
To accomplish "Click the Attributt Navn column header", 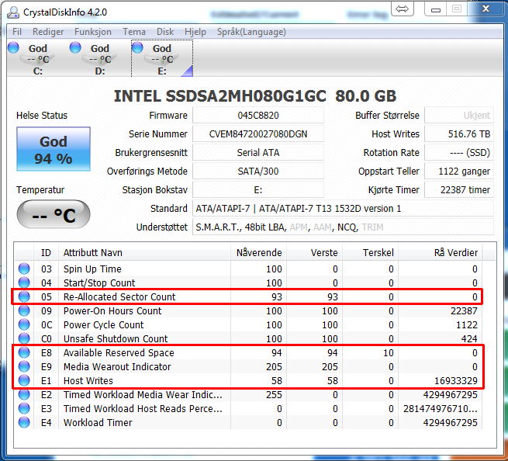I will click(x=144, y=252).
